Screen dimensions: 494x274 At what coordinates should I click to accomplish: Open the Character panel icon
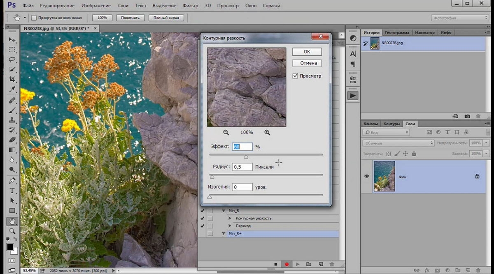(353, 54)
